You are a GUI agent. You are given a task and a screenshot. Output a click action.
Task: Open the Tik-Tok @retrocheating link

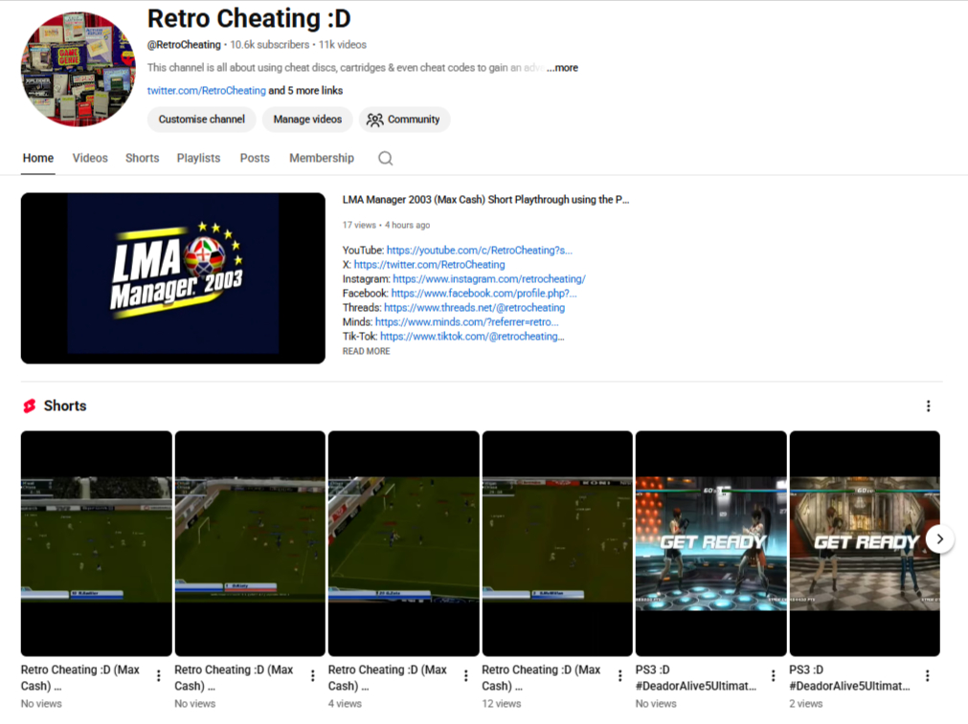472,336
